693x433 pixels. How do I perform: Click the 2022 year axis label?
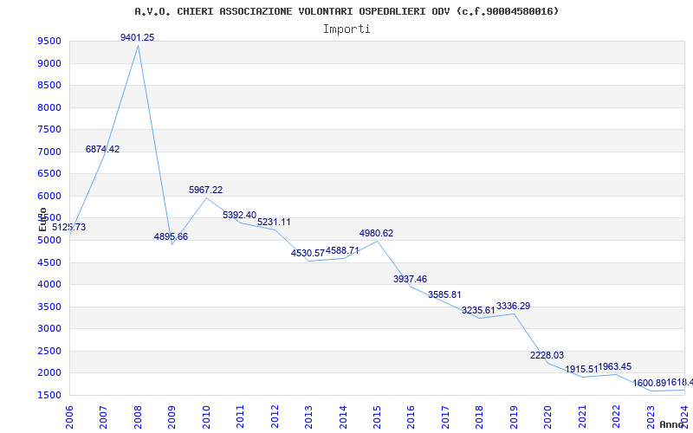tap(617, 417)
